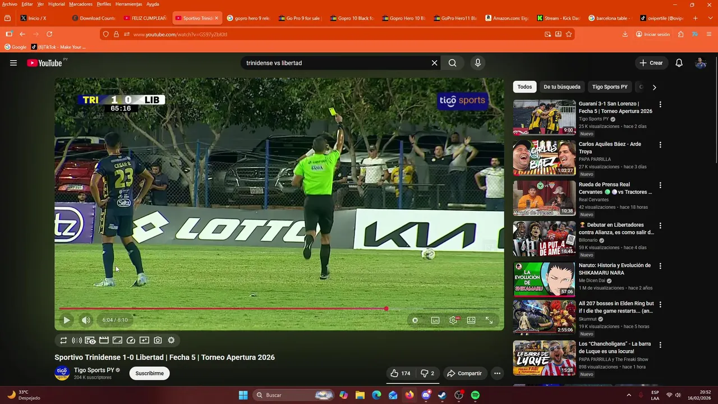Open the Guaraní 3-1 San Lorenzo thumbnail
The width and height of the screenshot is (718, 404).
point(544,117)
